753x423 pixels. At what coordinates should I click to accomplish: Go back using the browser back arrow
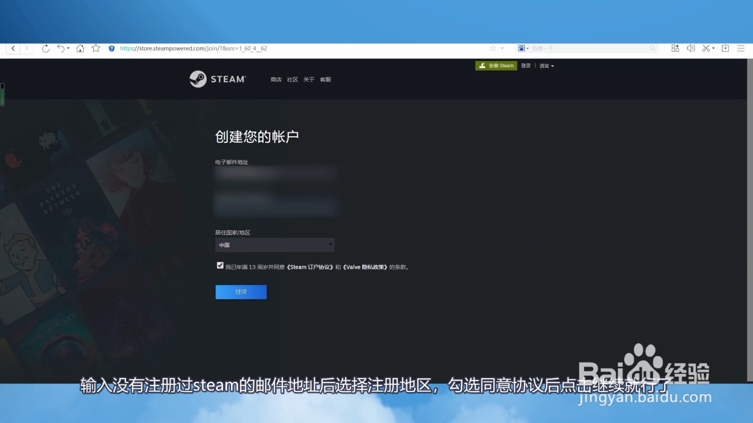tap(13, 48)
